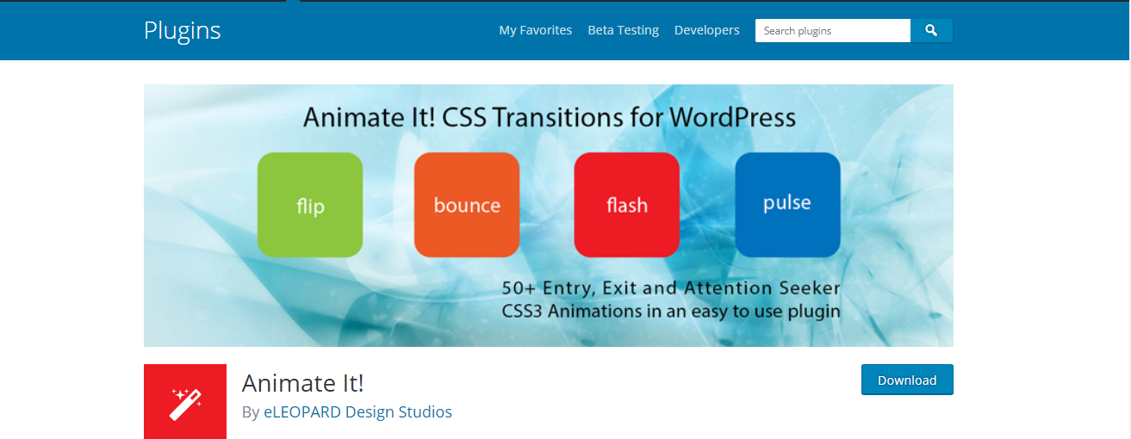Image resolution: width=1131 pixels, height=439 pixels.
Task: Click the orange bounce tile in banner
Action: pyautogui.click(x=467, y=205)
